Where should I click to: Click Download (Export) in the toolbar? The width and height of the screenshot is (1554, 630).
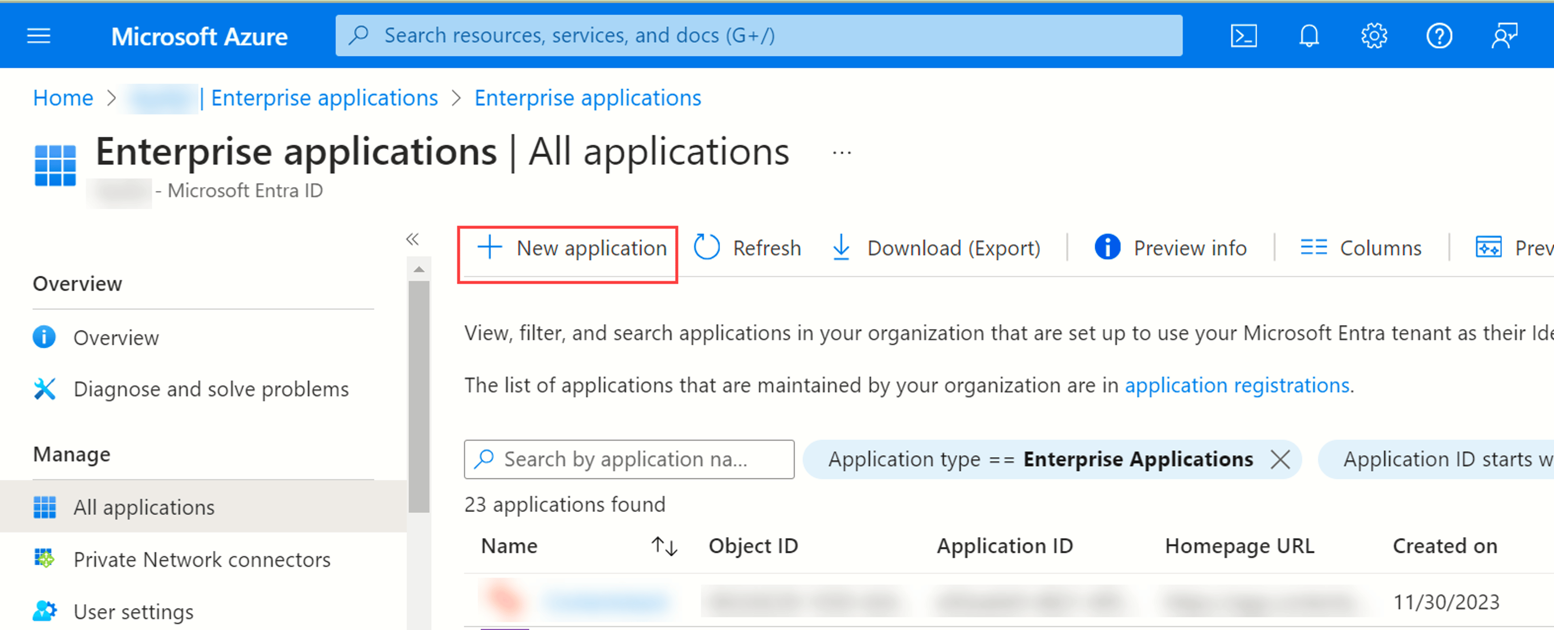click(936, 248)
